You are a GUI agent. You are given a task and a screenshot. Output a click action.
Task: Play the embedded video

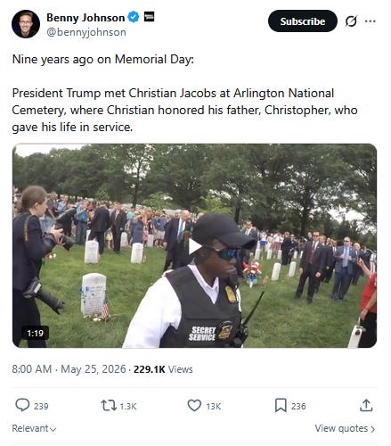195,246
